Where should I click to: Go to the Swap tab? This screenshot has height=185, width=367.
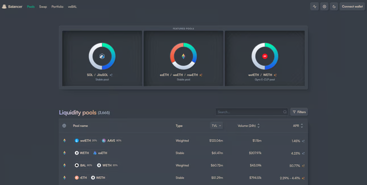pos(43,7)
